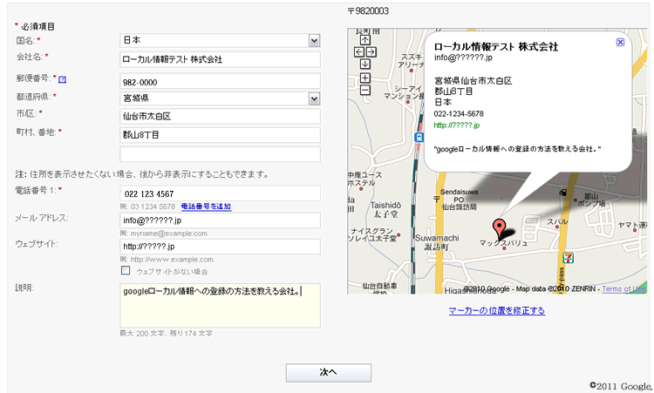Click the 市区 field with 仙台市太白区
Image resolution: width=654 pixels, height=393 pixels.
coord(221,116)
